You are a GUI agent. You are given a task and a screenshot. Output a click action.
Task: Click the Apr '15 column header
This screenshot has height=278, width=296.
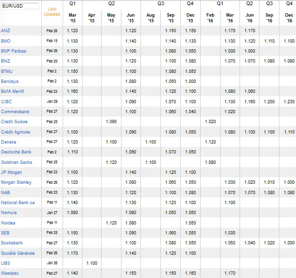(x=92, y=18)
